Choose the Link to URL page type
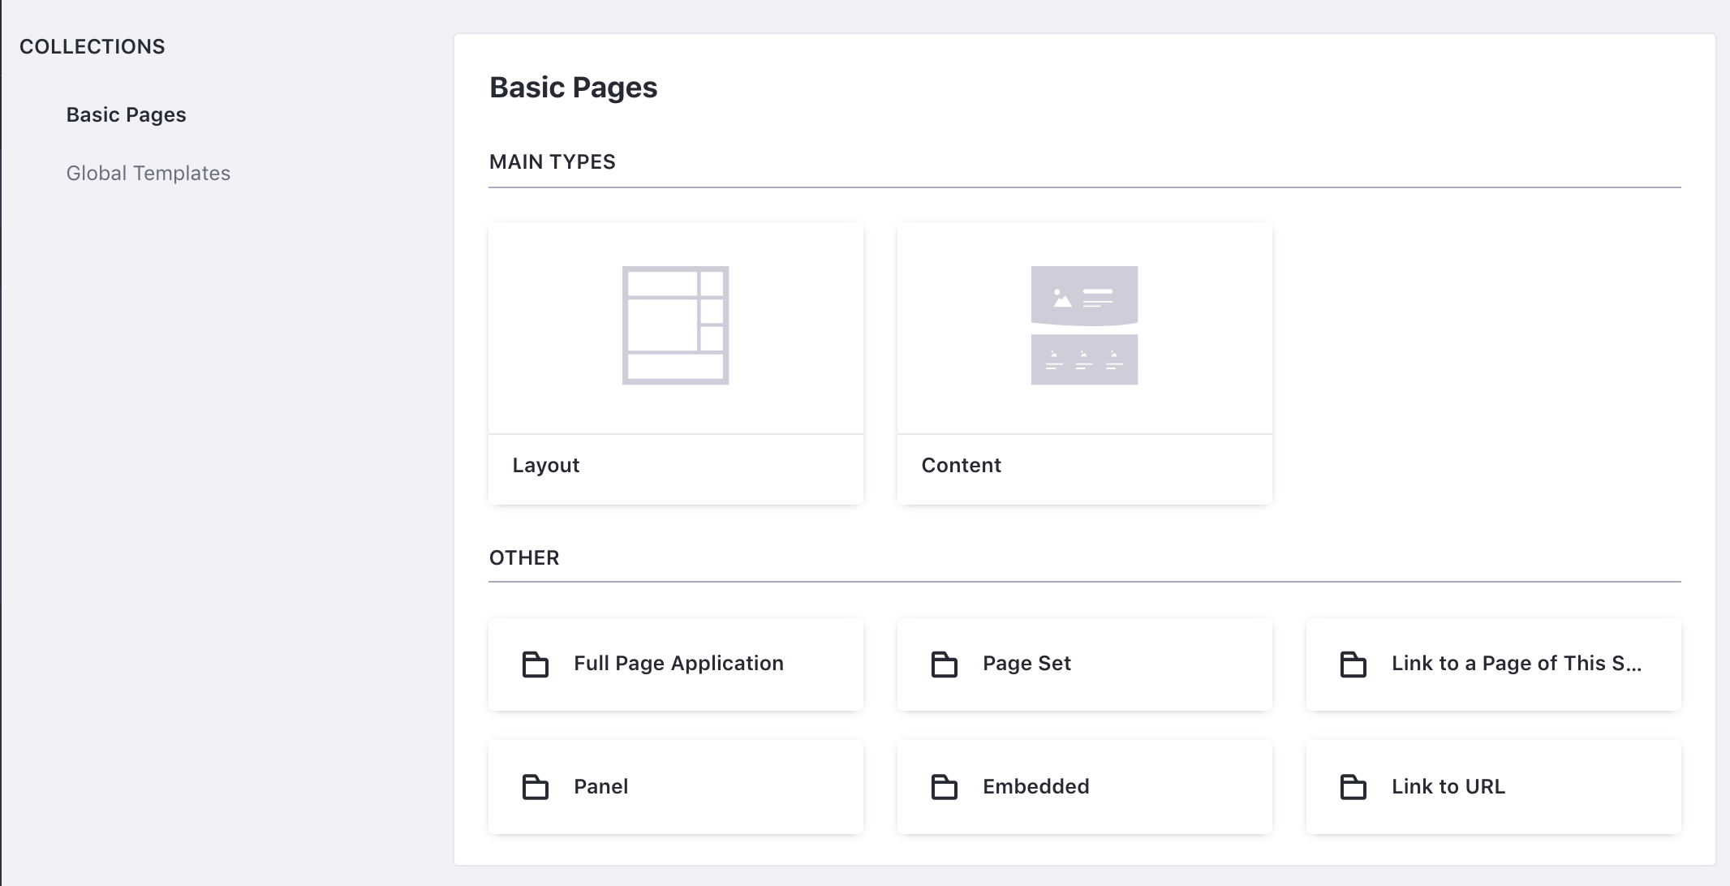This screenshot has width=1730, height=886. pyautogui.click(x=1494, y=787)
